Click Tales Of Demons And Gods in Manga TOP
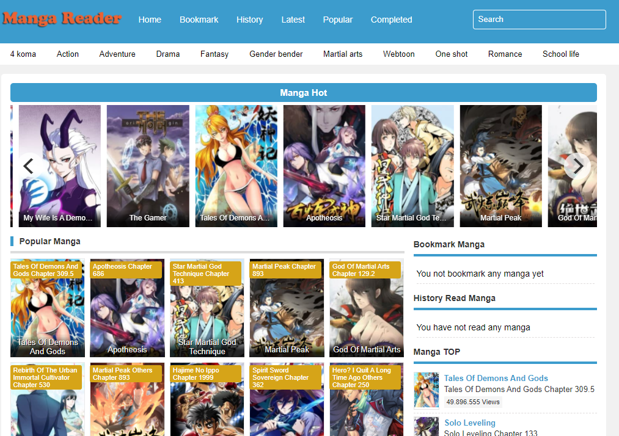Screen dimensions: 619x436 [x=496, y=378]
